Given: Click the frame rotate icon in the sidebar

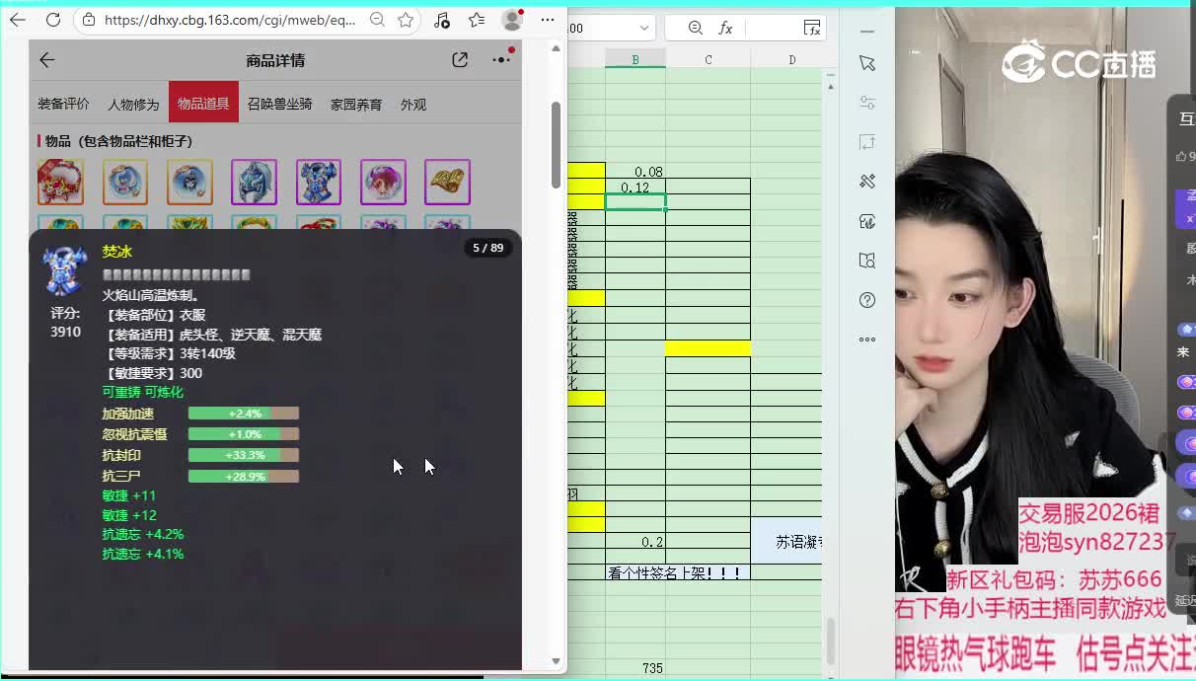Looking at the screenshot, I should click(x=867, y=142).
